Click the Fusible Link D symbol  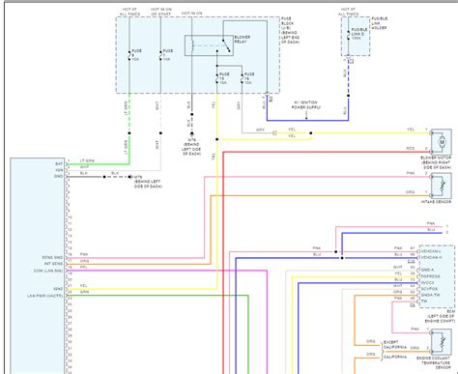coord(348,35)
